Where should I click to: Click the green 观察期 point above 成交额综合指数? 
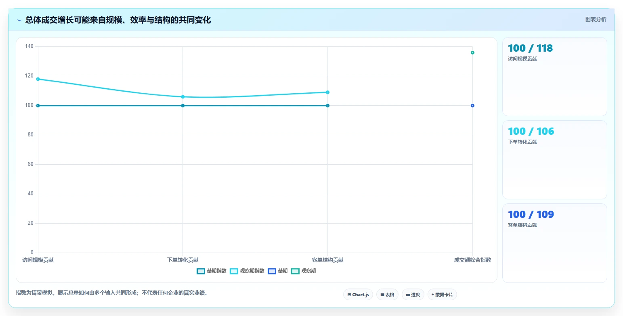(x=472, y=52)
